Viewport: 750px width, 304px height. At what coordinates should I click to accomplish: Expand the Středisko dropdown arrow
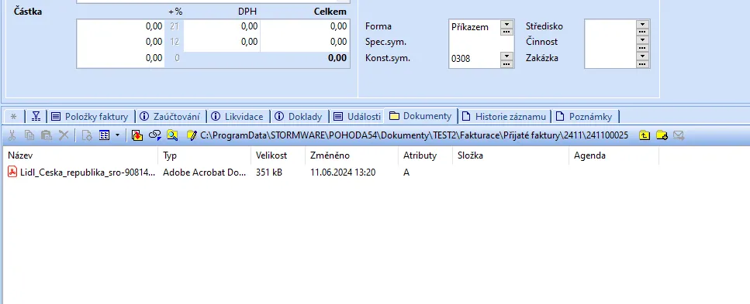tap(643, 24)
